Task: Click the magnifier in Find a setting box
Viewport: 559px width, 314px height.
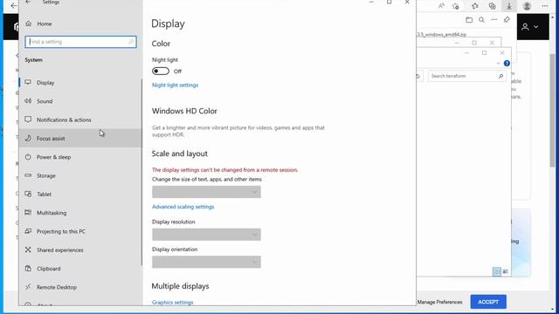Action: (x=130, y=42)
